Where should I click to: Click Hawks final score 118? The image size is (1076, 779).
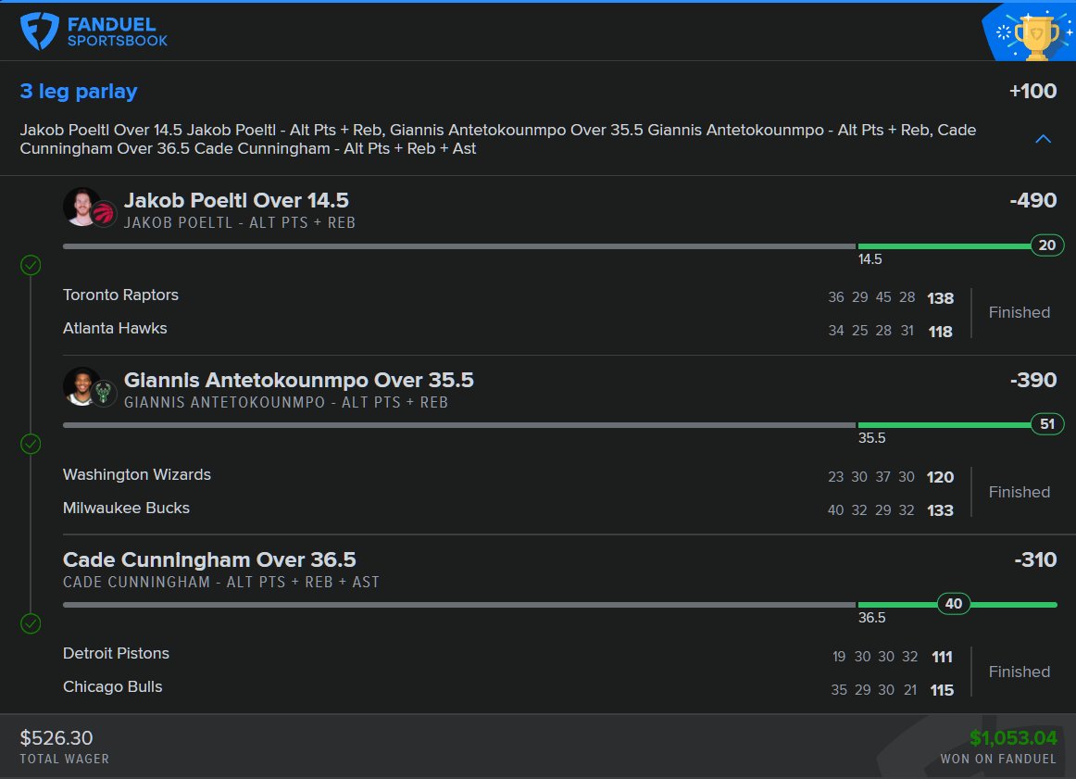(x=940, y=332)
